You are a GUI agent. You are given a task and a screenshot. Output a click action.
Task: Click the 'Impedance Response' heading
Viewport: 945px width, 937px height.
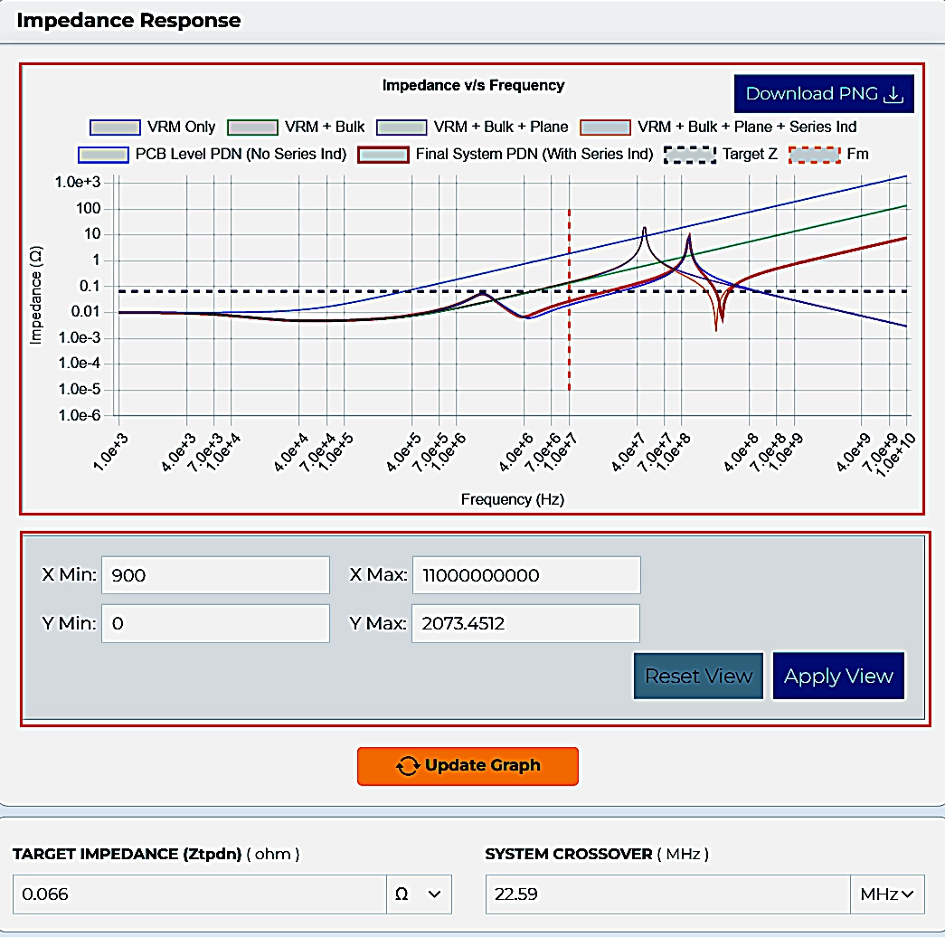coord(128,21)
